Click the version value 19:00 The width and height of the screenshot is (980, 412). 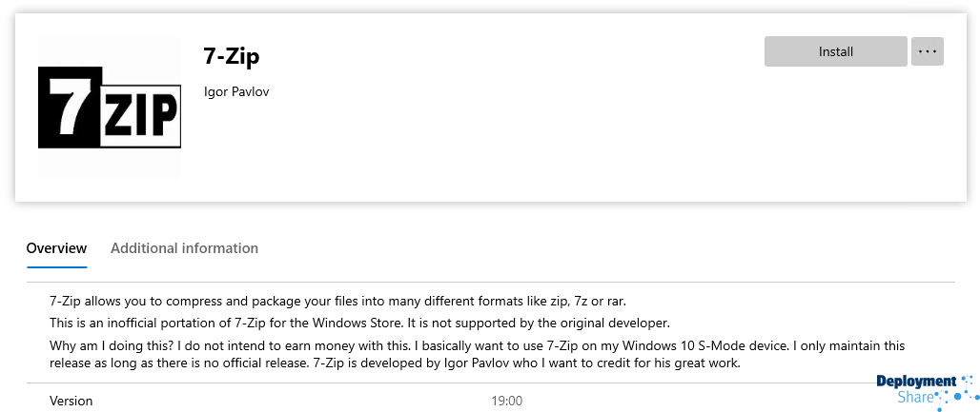(506, 401)
